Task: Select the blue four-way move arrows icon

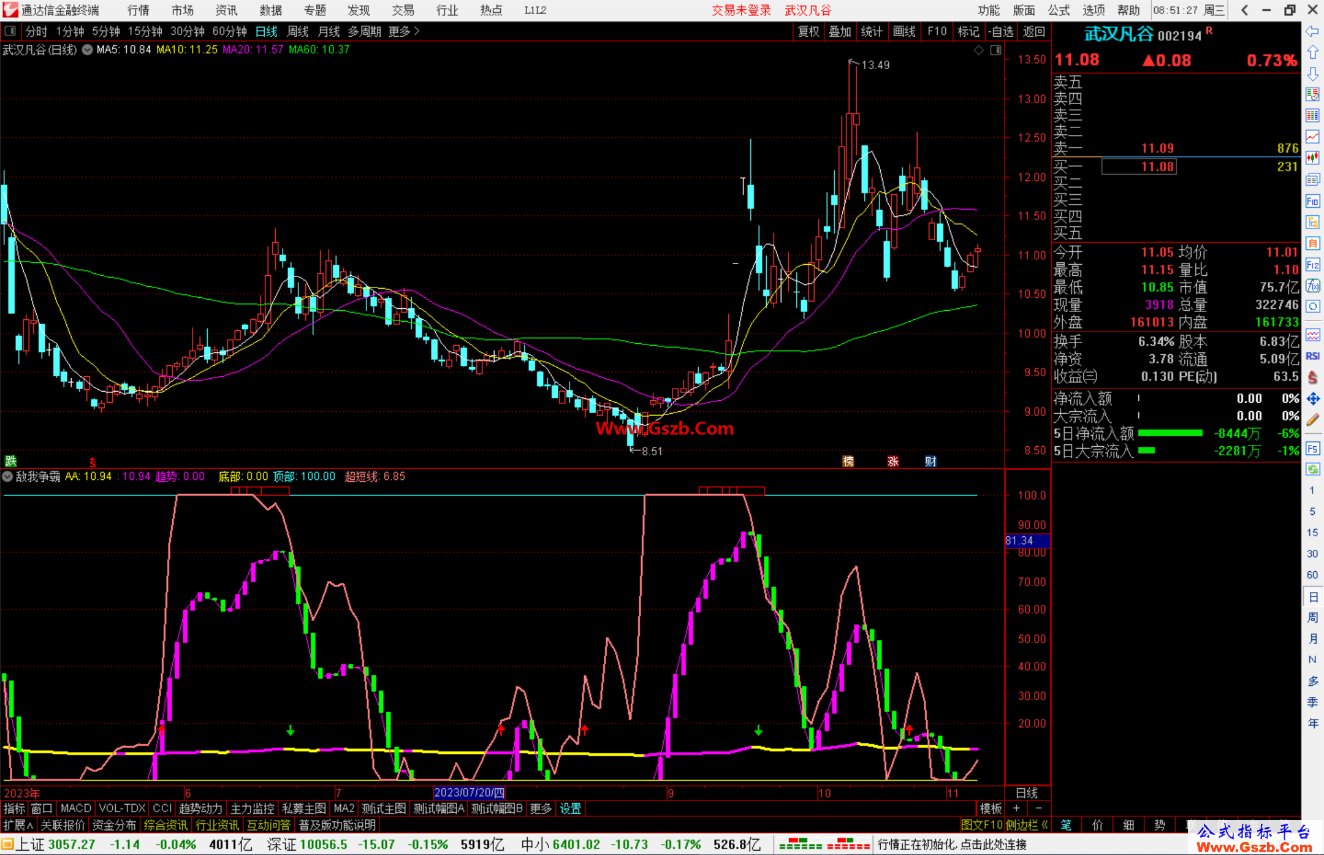Action: click(x=1312, y=399)
